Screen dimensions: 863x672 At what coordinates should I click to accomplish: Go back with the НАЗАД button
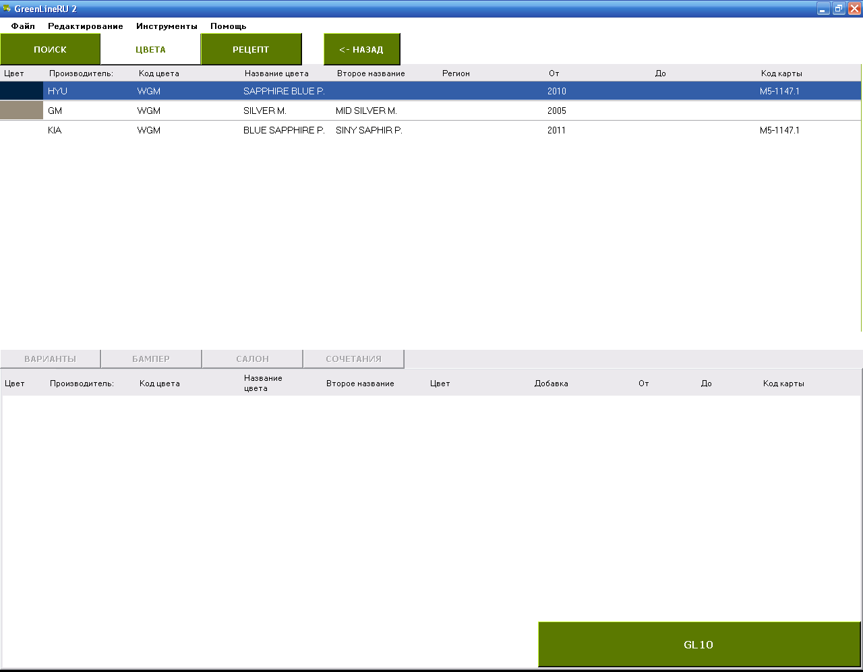click(x=361, y=49)
